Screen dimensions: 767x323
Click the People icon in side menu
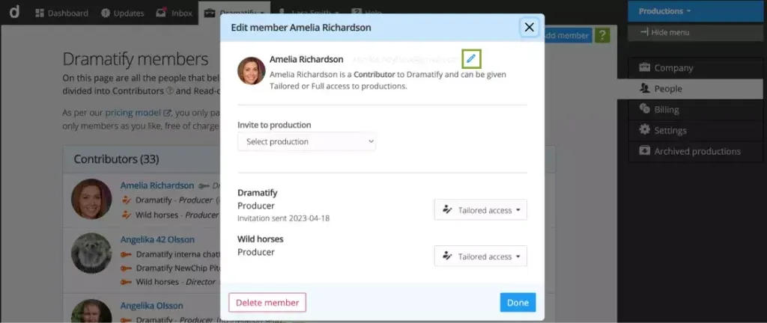645,88
